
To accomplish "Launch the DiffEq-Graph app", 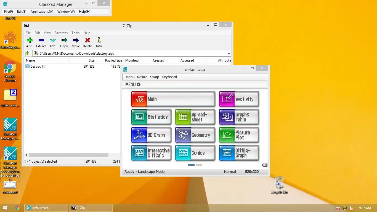I will (x=239, y=153).
